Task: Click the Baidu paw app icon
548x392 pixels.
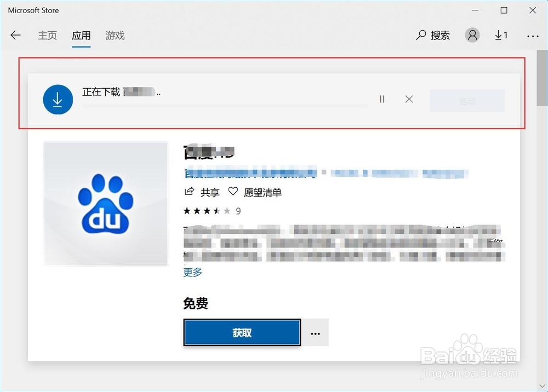Action: tap(105, 203)
